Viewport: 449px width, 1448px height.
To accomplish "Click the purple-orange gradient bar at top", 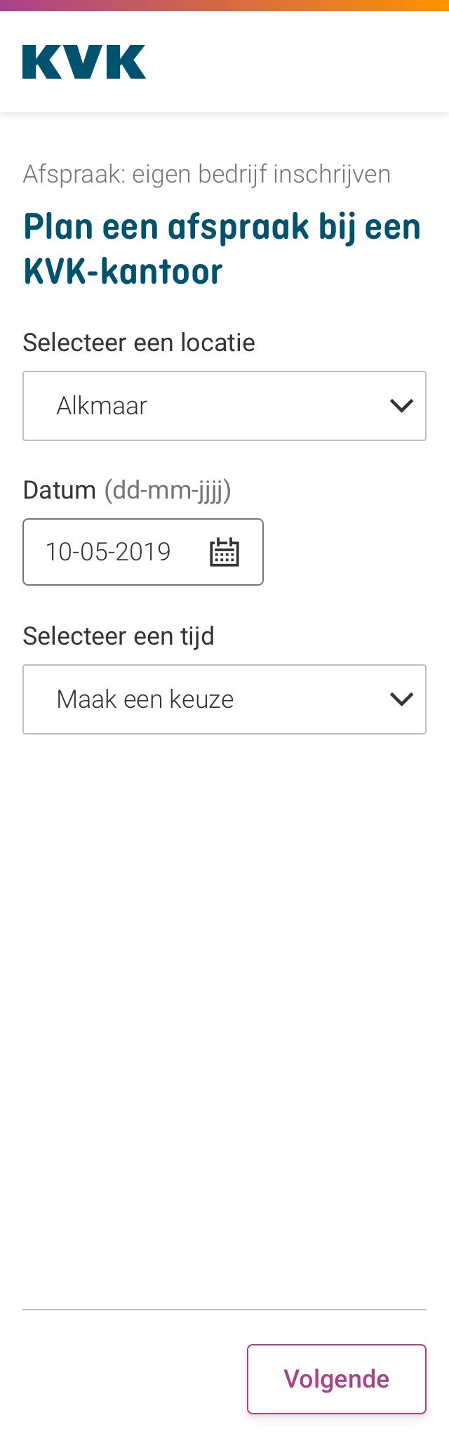I will (224, 6).
